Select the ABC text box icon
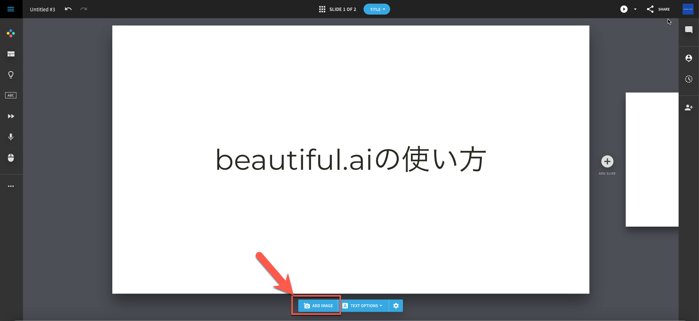Image resolution: width=699 pixels, height=321 pixels. tap(11, 95)
